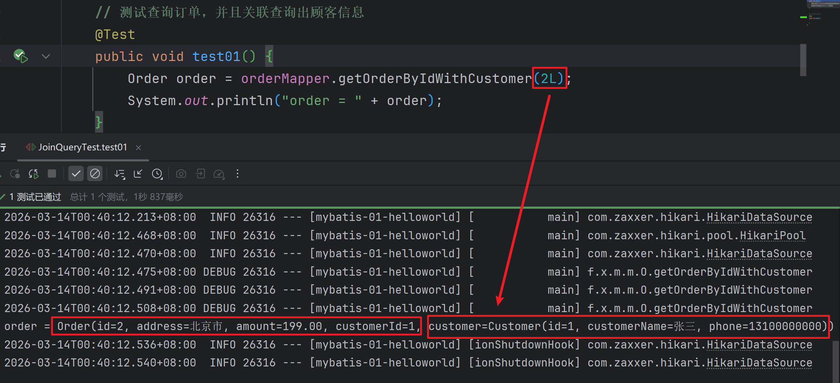Click the first HikariDataSource log link
The width and height of the screenshot is (840, 383).
click(x=759, y=217)
